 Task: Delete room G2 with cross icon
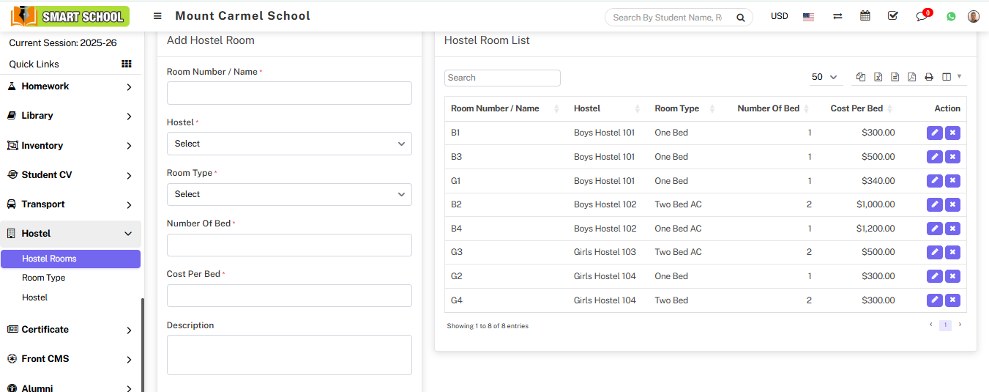coord(952,276)
